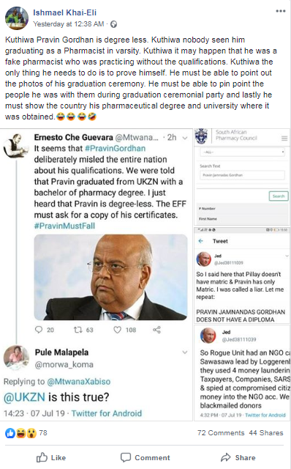View the 72 Comments

coord(221,433)
